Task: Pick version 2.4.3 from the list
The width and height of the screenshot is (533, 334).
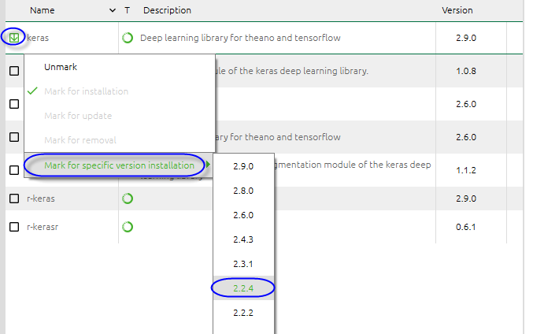Action: point(243,239)
